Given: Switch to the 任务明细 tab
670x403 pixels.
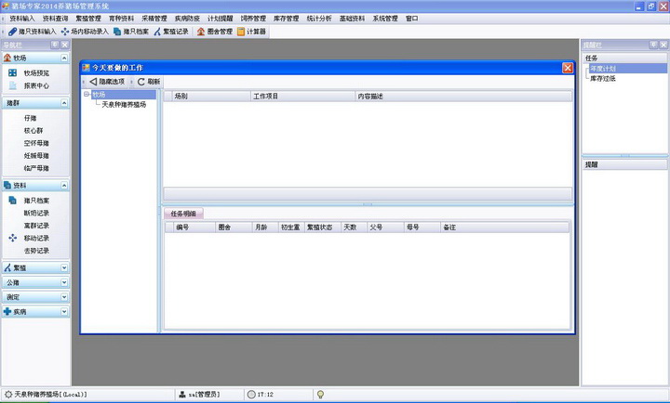Looking at the screenshot, I should pyautogui.click(x=184, y=214).
